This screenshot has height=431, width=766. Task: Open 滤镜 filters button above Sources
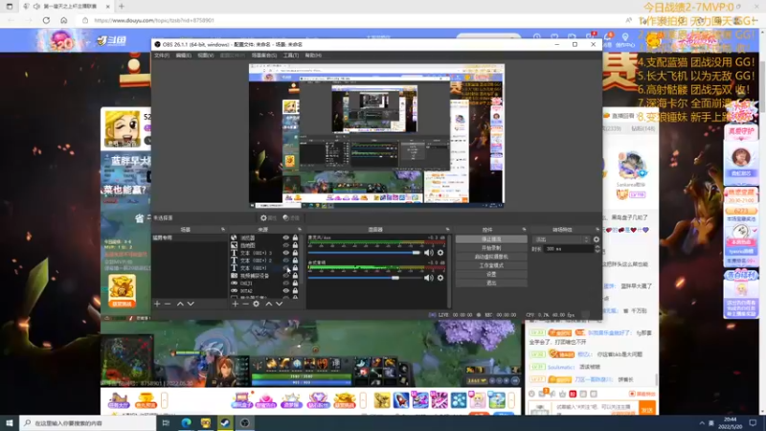pos(291,218)
